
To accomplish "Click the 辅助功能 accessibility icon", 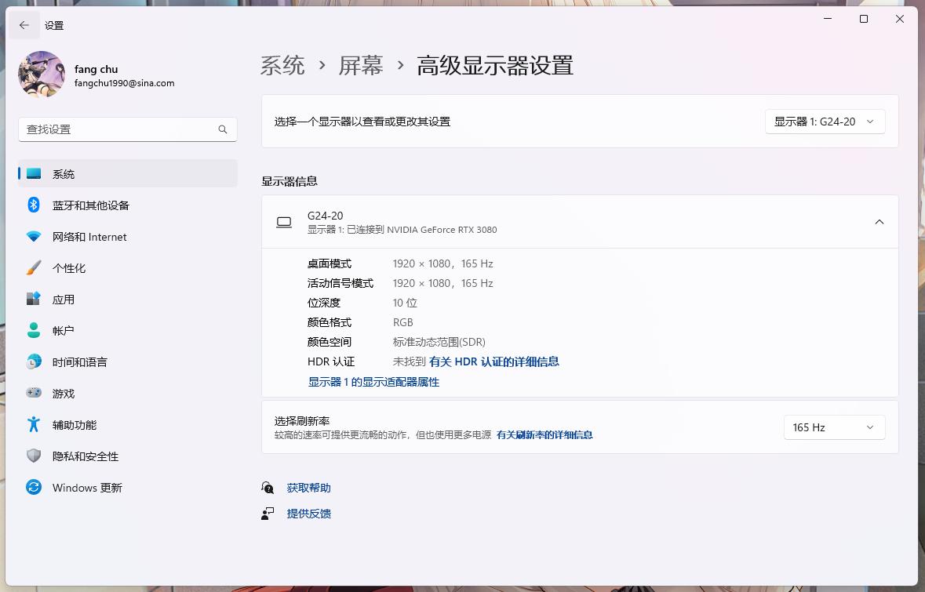I will tap(34, 424).
